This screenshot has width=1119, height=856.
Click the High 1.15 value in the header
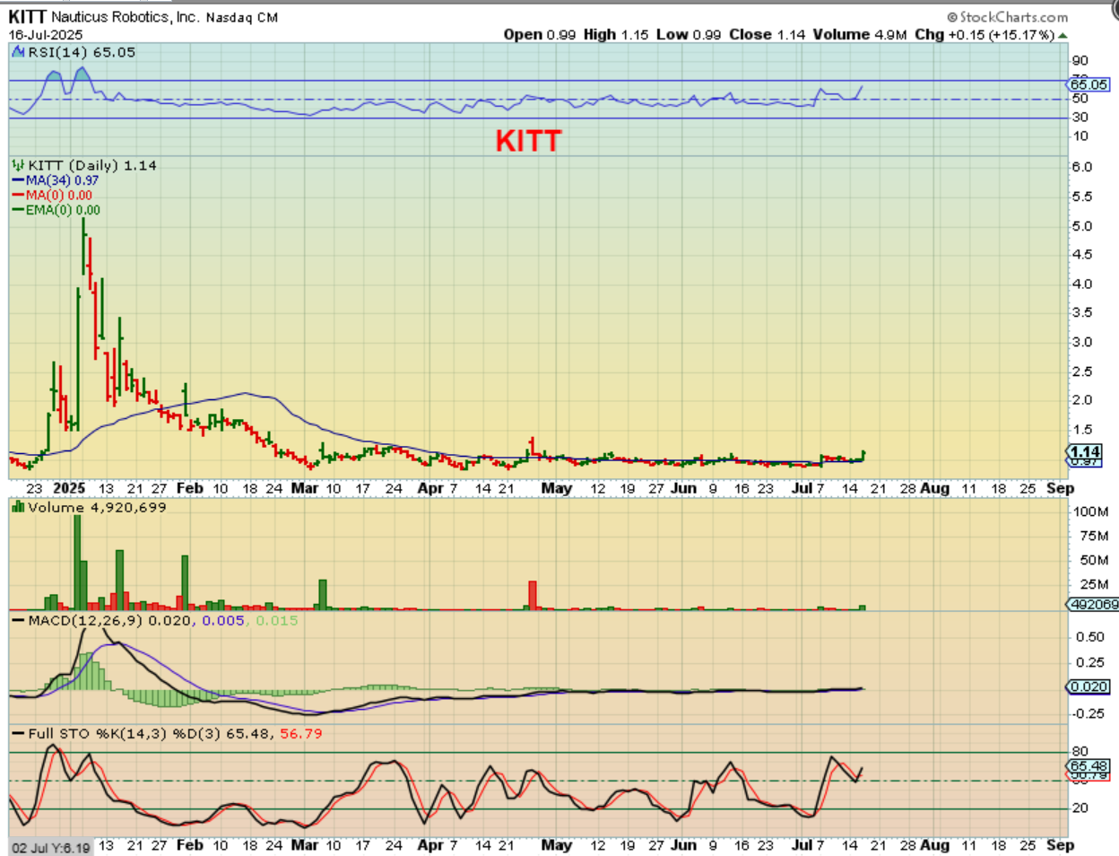coord(616,34)
